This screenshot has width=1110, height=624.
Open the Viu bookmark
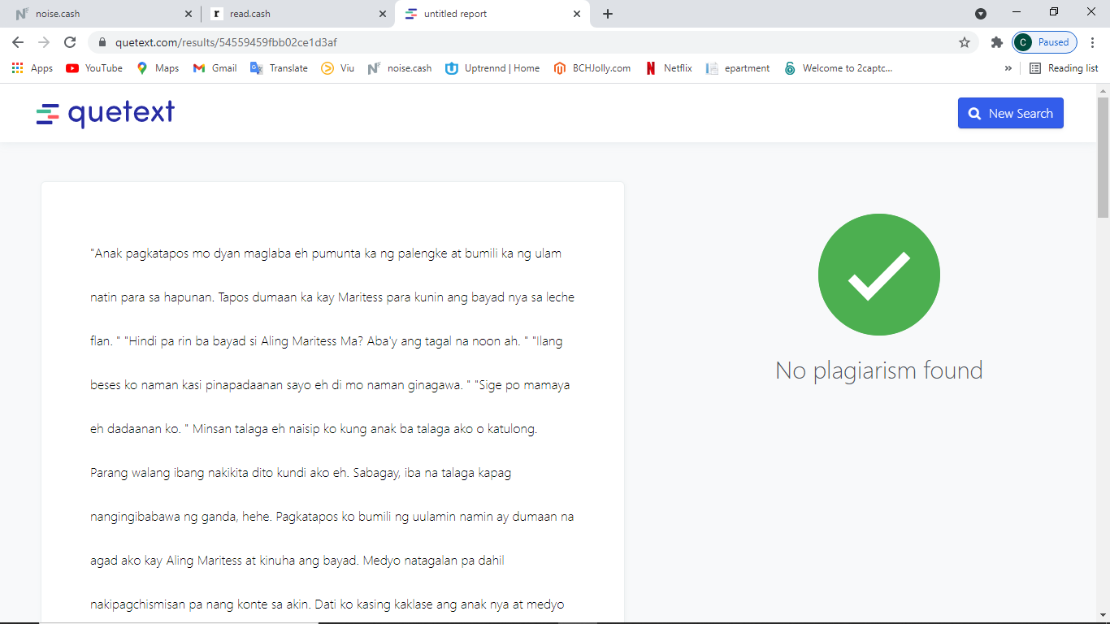click(338, 68)
